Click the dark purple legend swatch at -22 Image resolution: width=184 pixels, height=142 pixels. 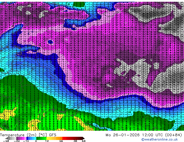[x=17, y=138]
